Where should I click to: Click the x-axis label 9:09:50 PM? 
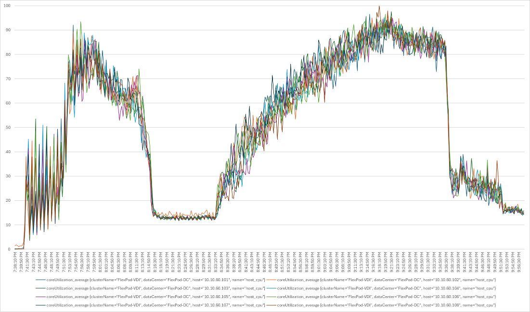(348, 261)
